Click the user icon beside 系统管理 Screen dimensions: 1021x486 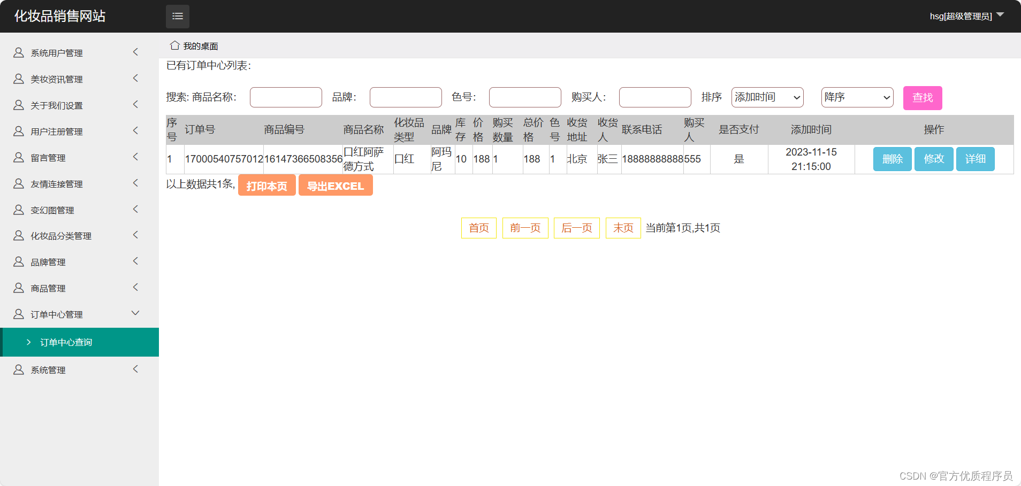click(19, 369)
